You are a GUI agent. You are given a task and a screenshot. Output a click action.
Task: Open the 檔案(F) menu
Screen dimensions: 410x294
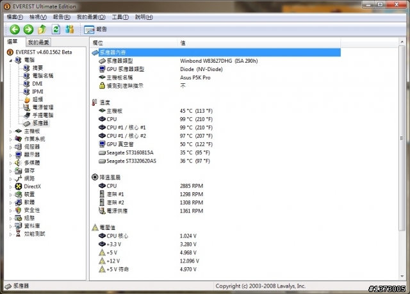coord(15,17)
